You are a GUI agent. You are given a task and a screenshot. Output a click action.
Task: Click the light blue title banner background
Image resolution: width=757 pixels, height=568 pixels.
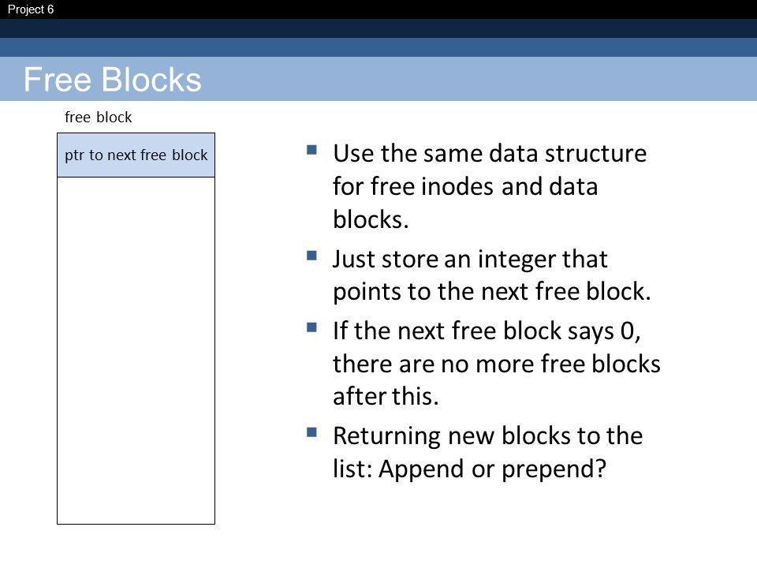pos(478,79)
